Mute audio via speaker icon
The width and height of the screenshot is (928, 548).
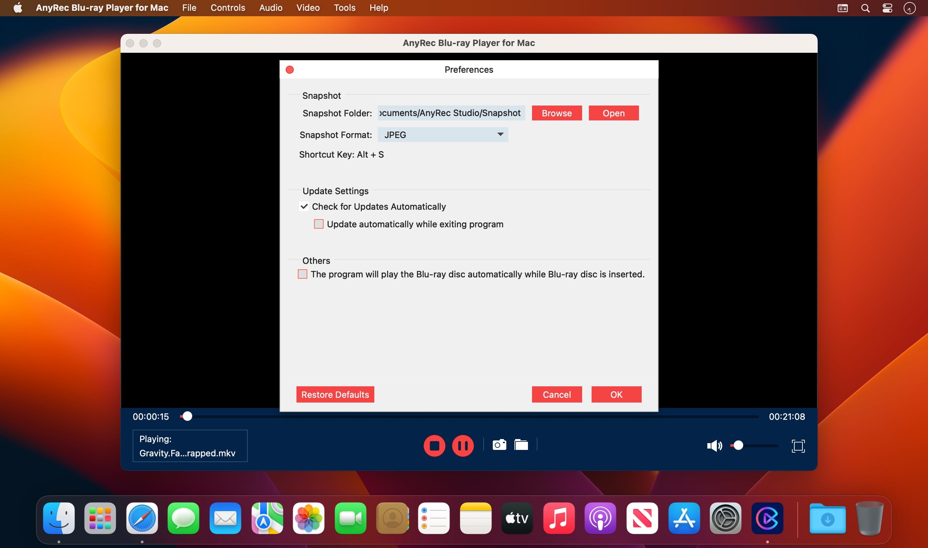point(714,446)
